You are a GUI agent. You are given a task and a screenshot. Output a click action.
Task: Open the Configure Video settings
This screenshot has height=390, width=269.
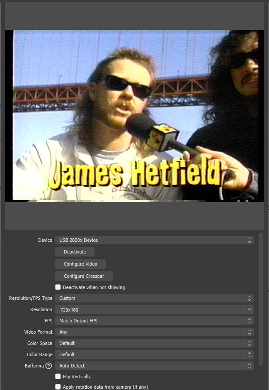point(80,264)
